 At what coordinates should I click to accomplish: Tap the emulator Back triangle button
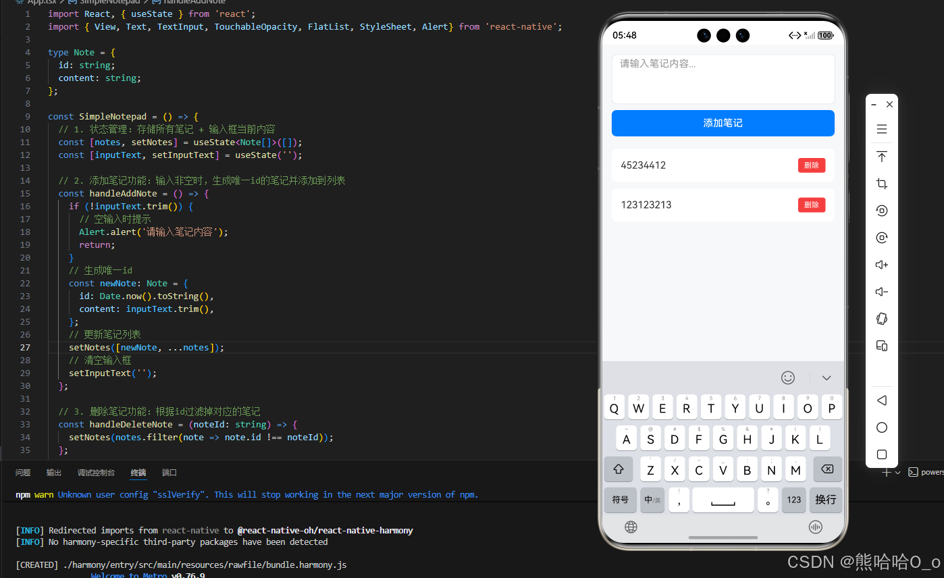(881, 400)
